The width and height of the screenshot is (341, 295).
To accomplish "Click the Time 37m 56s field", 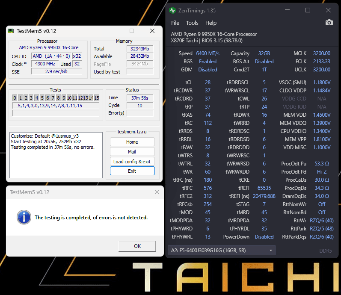I will point(140,98).
